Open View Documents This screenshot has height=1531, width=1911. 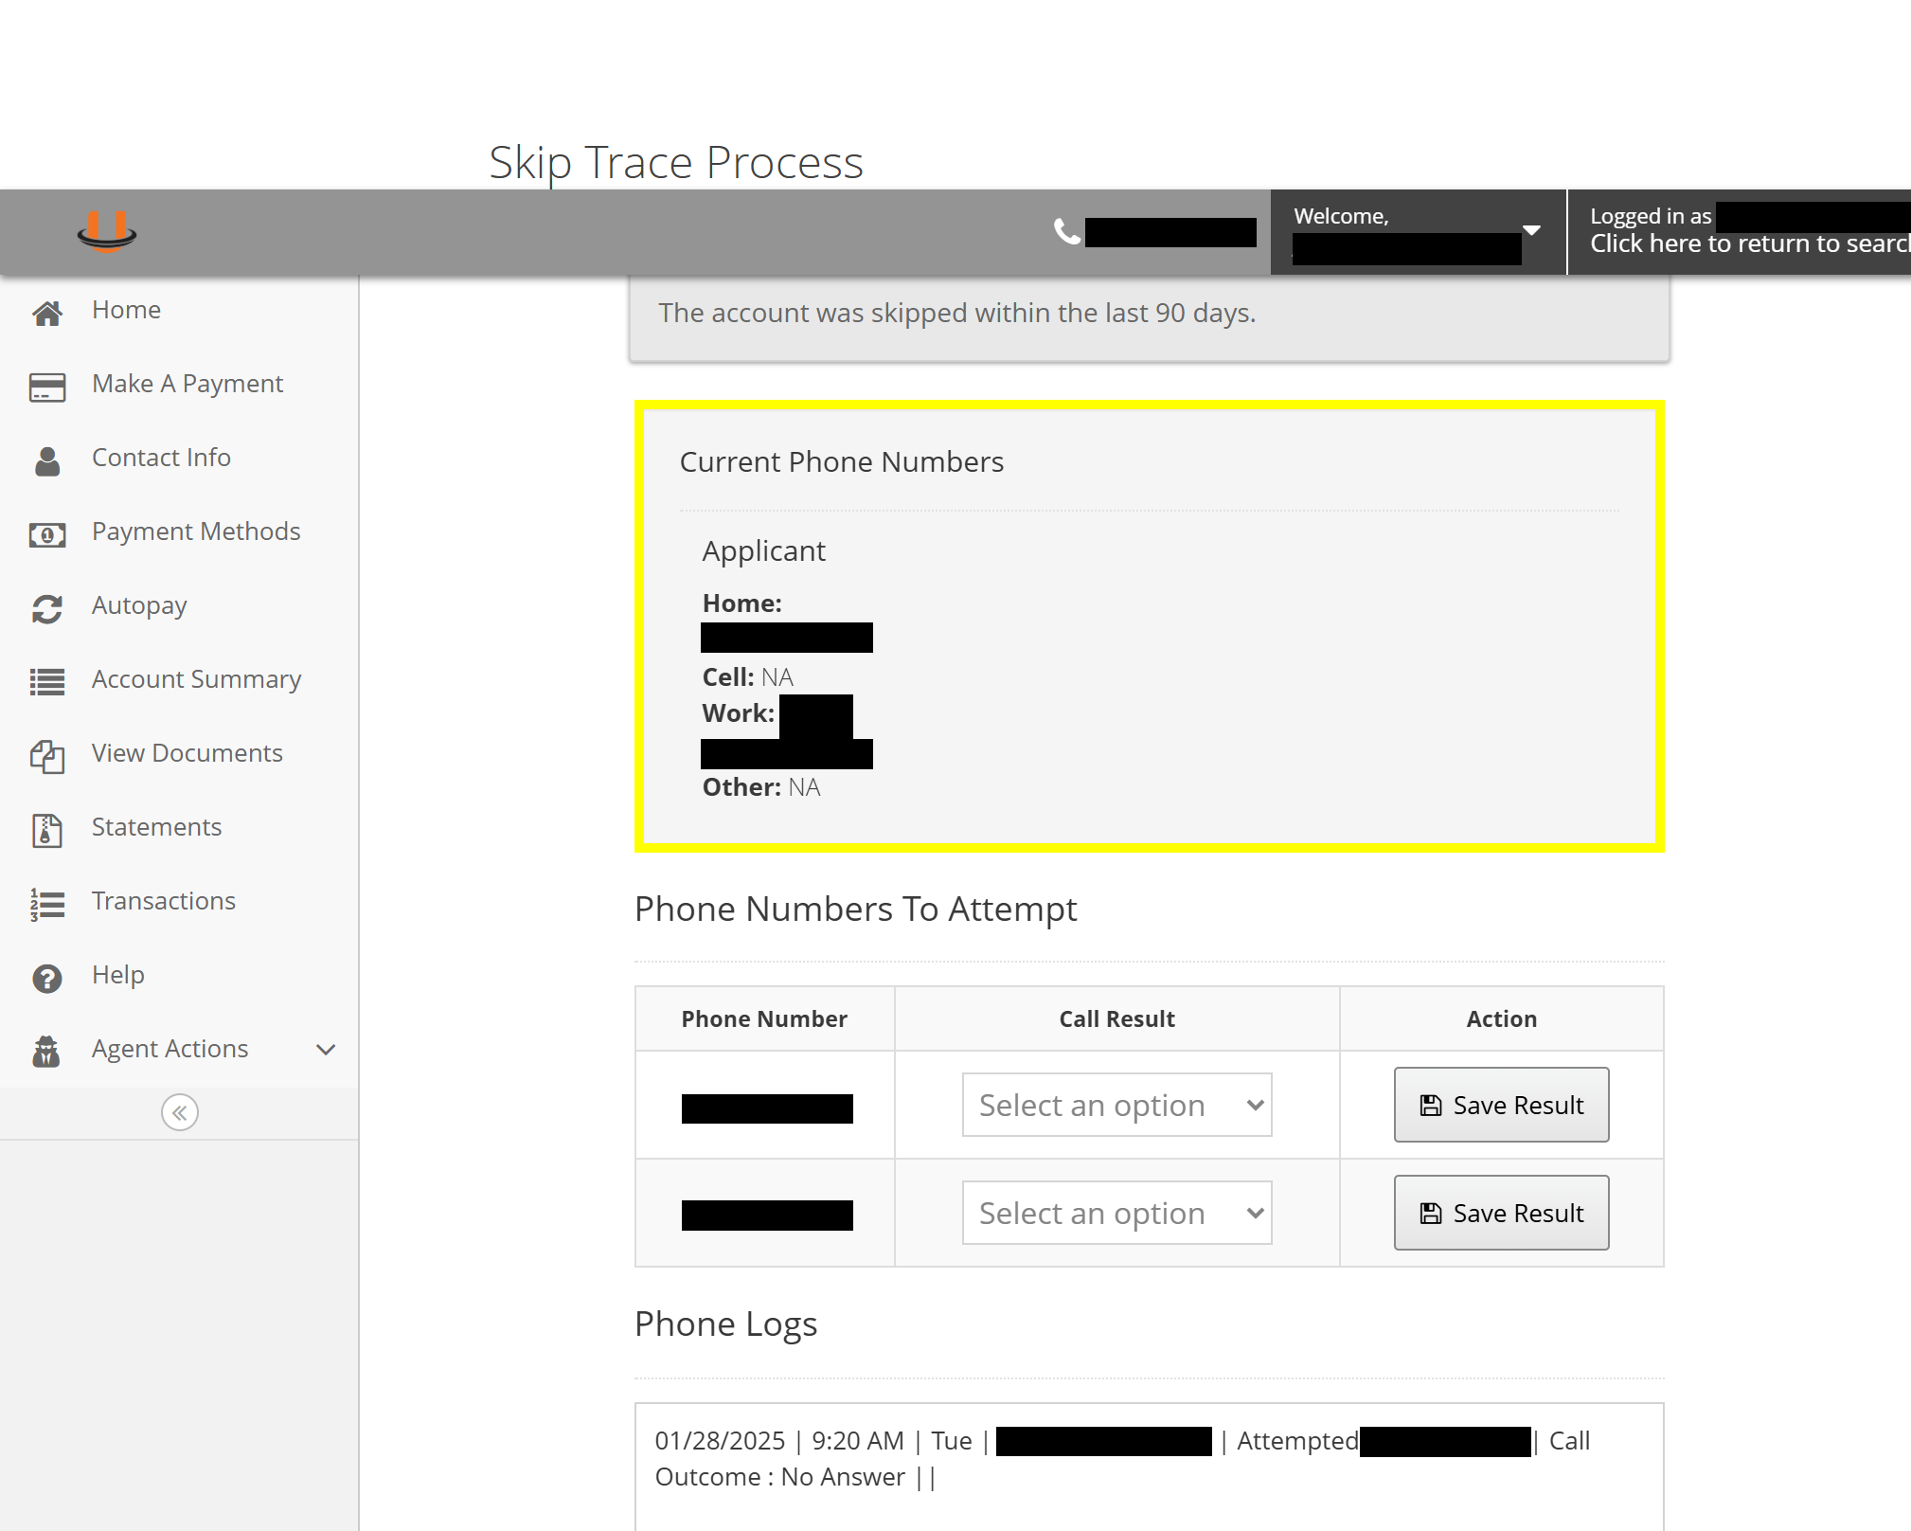(x=187, y=753)
